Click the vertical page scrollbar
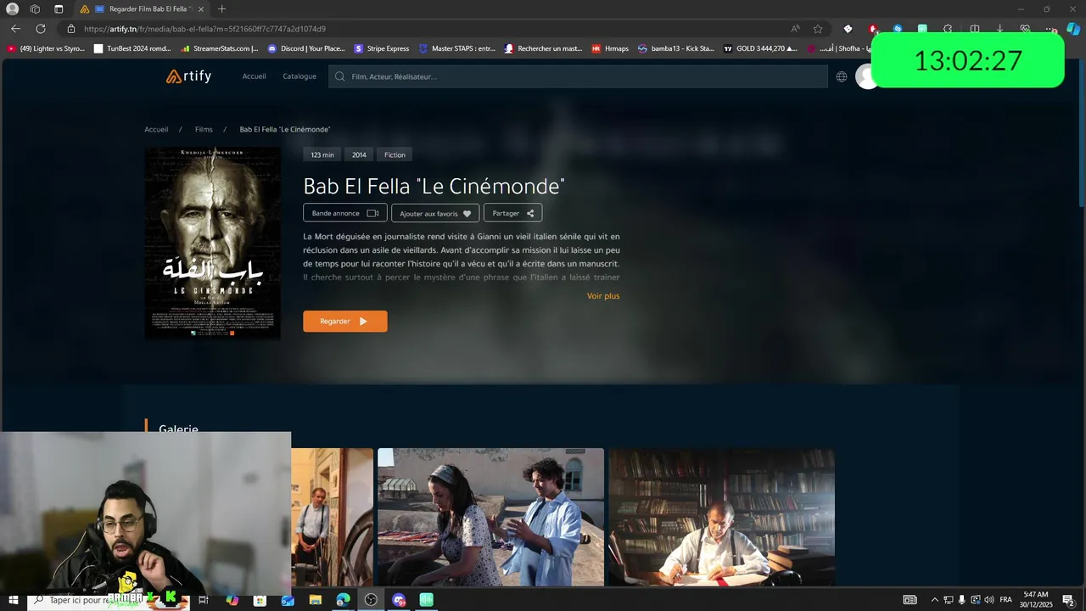Screen dimensions: 1086x611 1082,132
